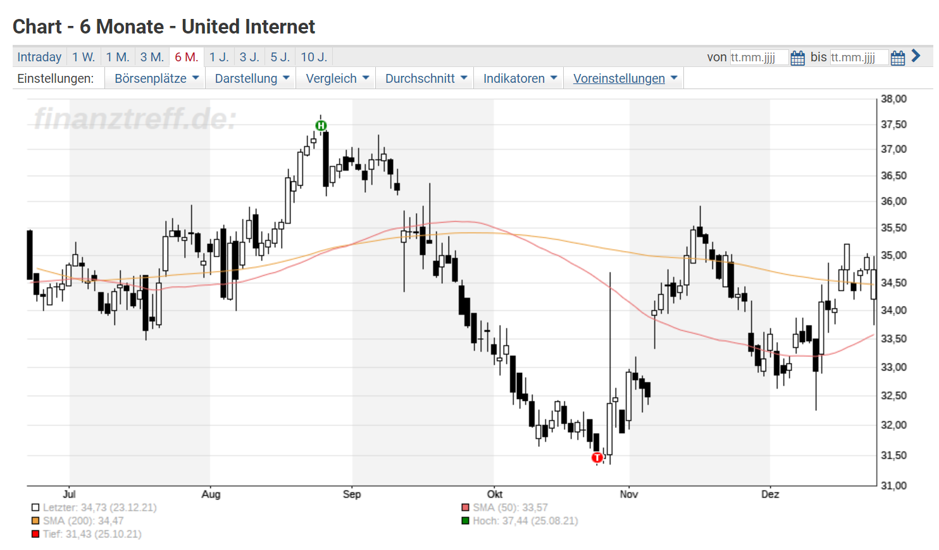This screenshot has height=550, width=939.
Task: Click the 33,50 price axis label
Action: (894, 339)
